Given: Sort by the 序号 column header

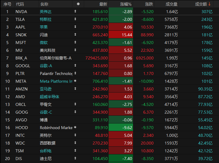Looking at the screenshot, I should 7,4.
